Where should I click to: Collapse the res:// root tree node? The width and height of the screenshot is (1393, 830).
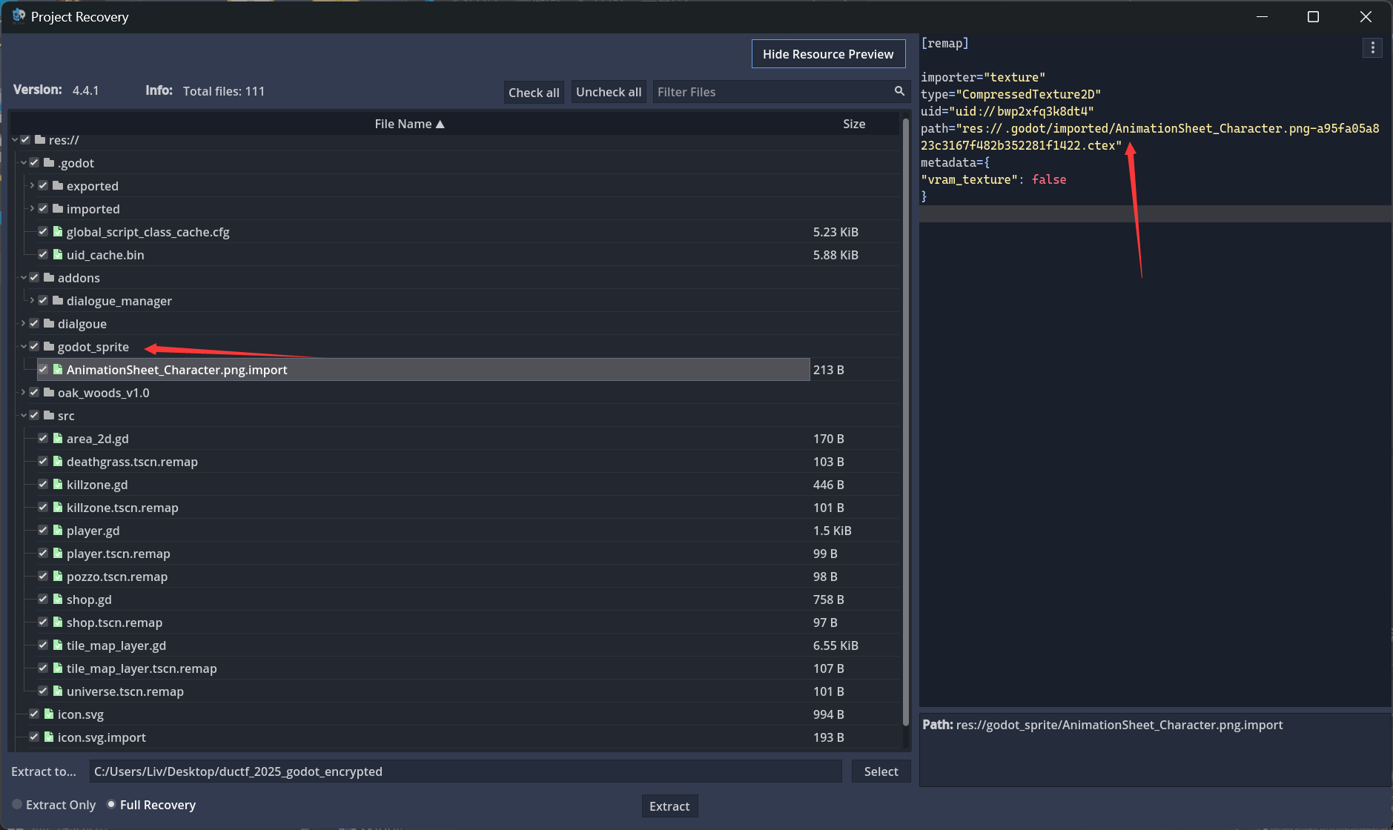coord(15,139)
